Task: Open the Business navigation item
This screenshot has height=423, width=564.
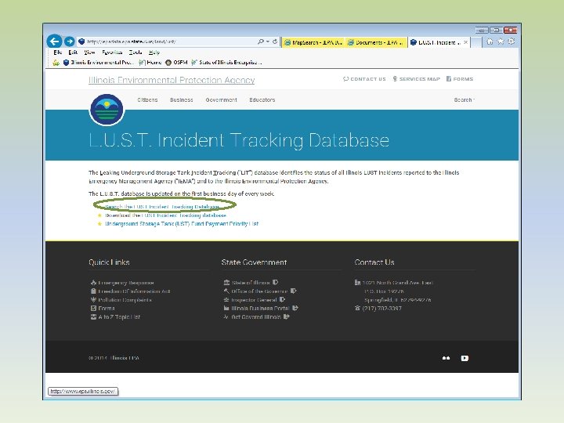Action: click(x=182, y=100)
